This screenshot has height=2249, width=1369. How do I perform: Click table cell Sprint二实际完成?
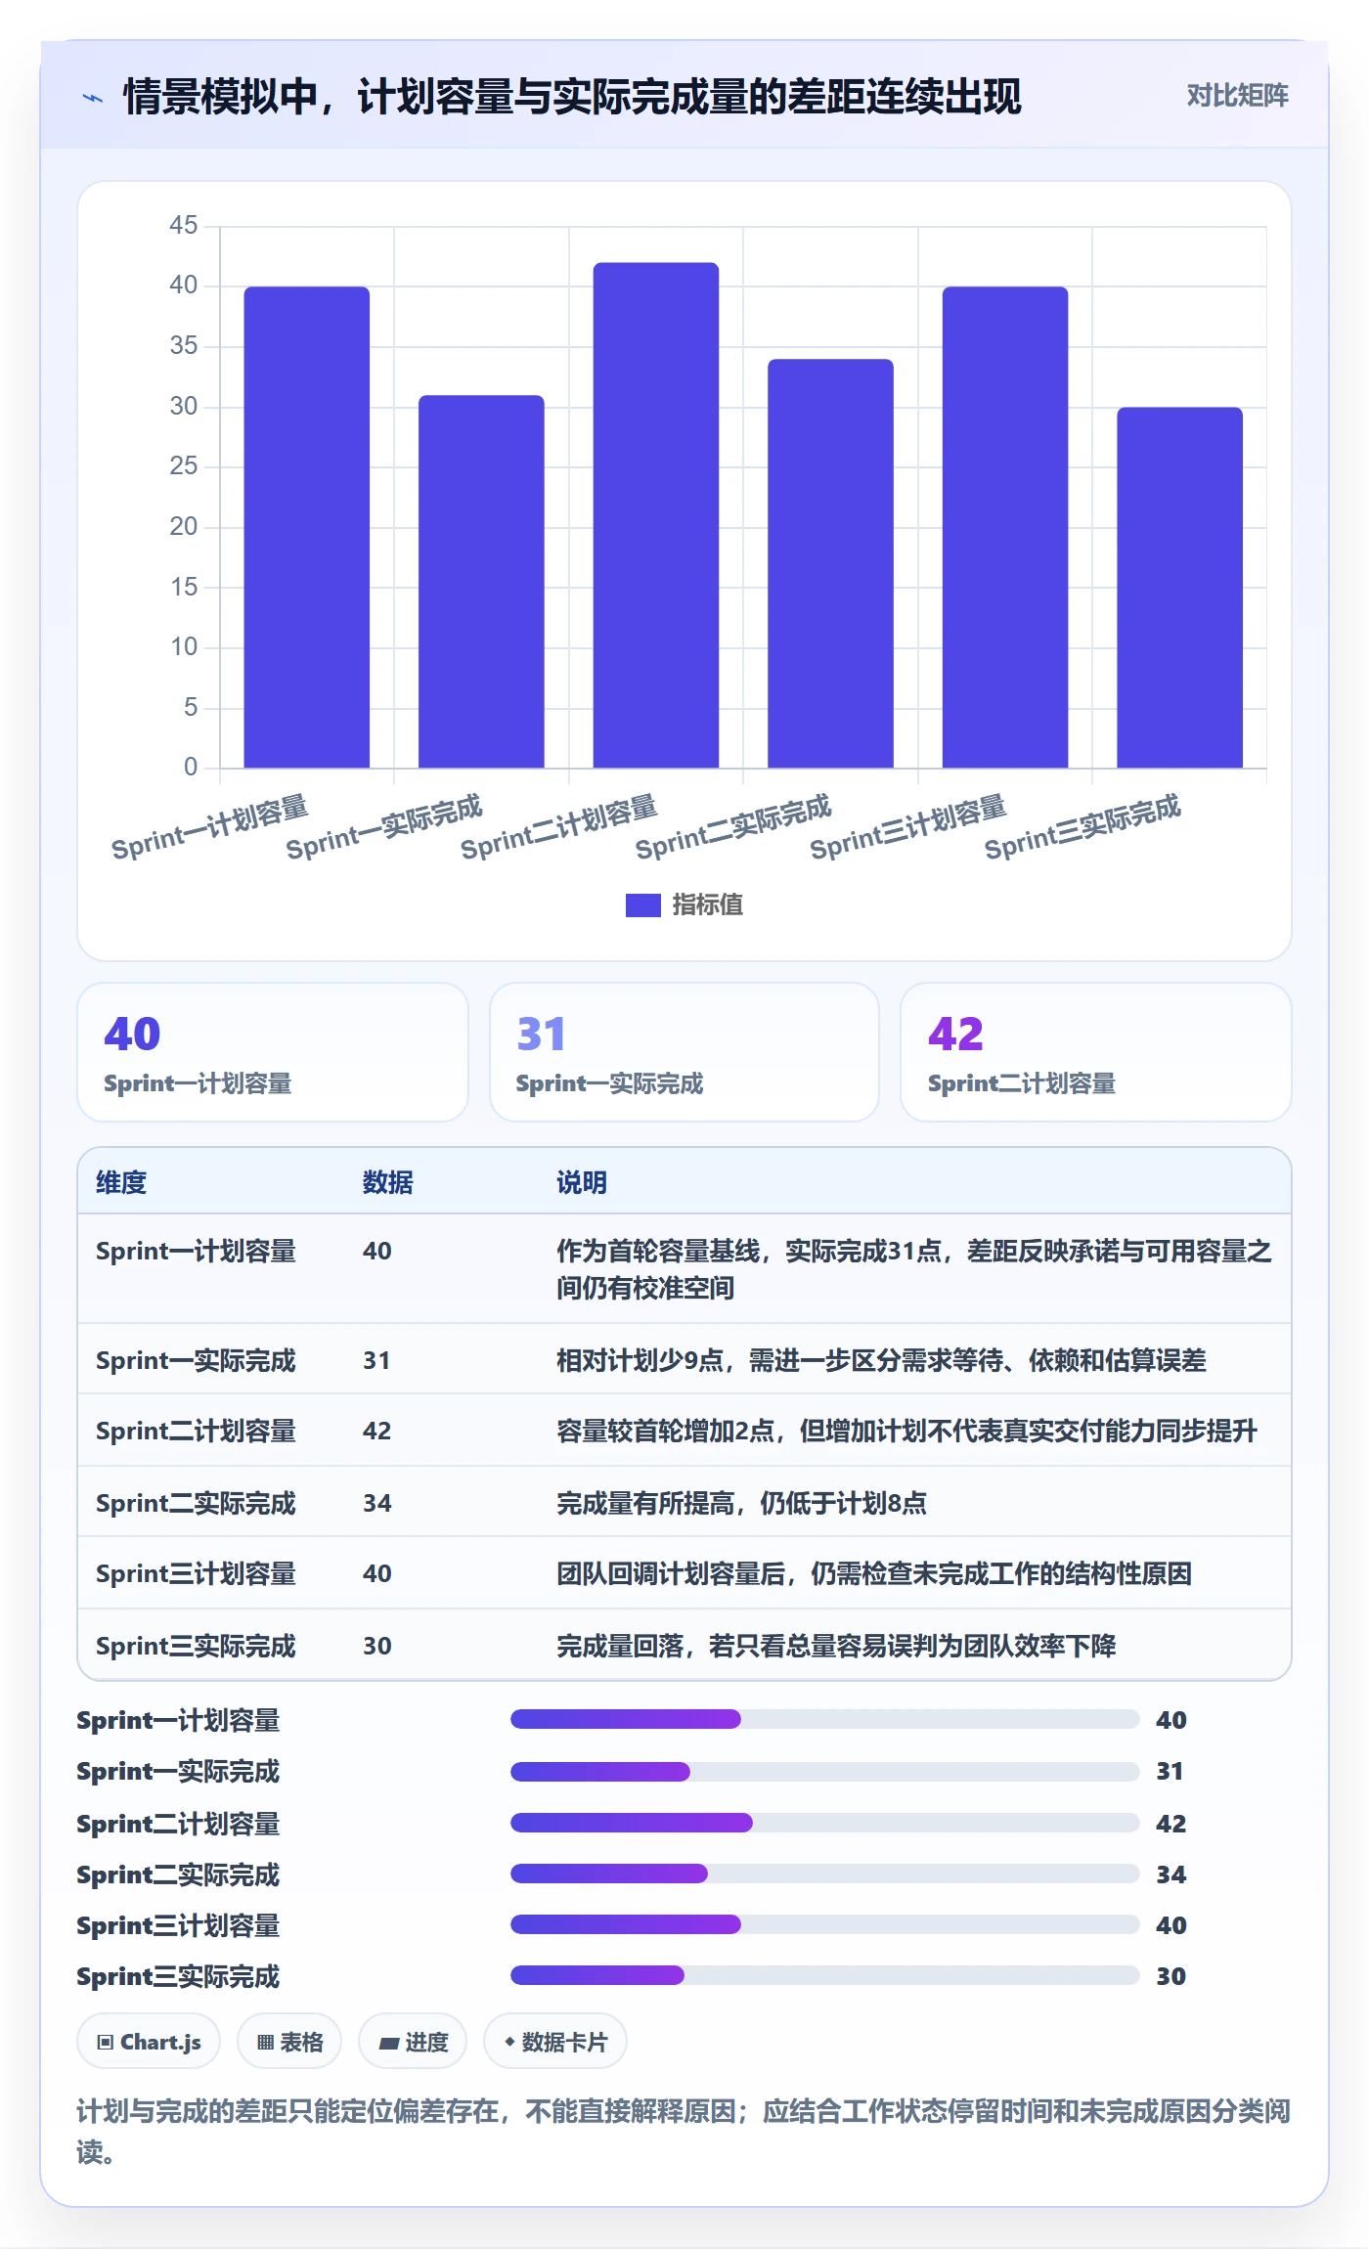pyautogui.click(x=196, y=1503)
